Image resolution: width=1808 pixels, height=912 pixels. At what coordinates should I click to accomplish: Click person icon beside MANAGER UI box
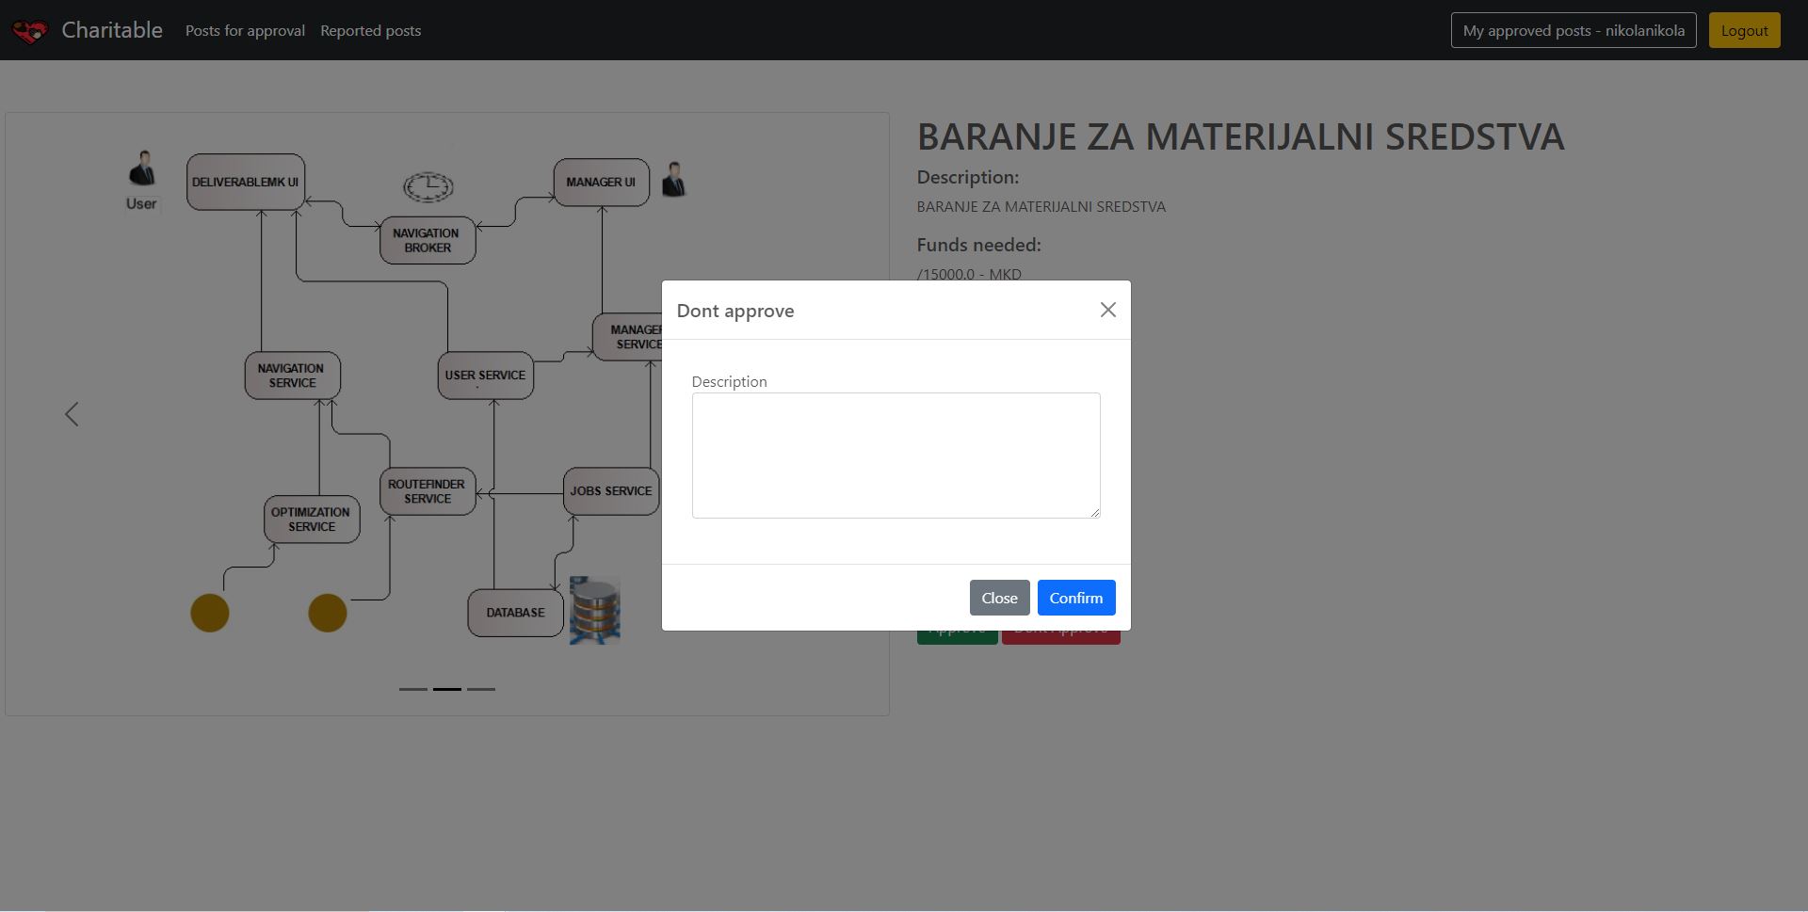673,180
